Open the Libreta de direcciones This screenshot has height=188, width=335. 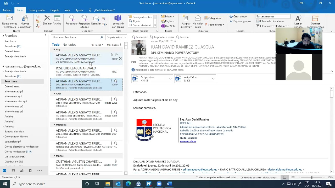point(270,21)
